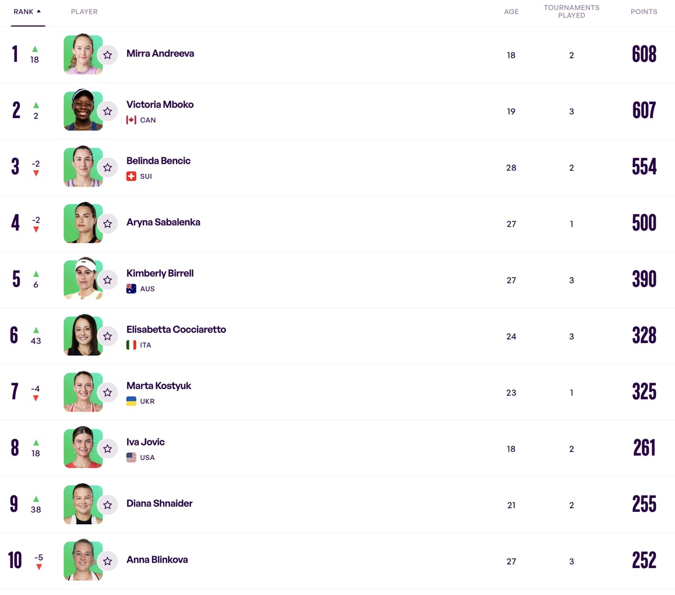The height and width of the screenshot is (595, 675).
Task: Click the star by Marta Kostyuk
Action: pyautogui.click(x=107, y=393)
